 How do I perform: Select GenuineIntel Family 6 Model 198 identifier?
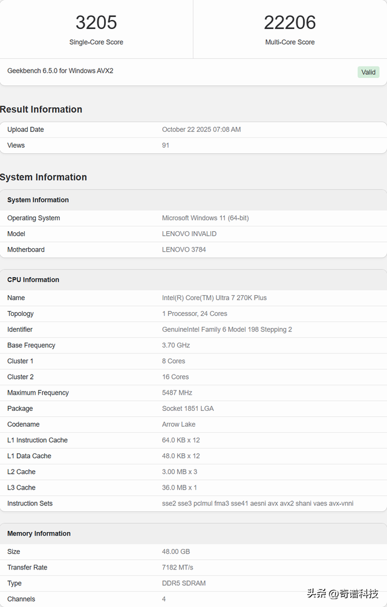point(227,330)
